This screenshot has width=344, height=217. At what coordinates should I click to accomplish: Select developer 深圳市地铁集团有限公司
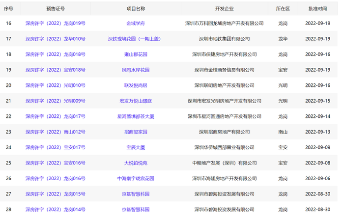coord(224,39)
